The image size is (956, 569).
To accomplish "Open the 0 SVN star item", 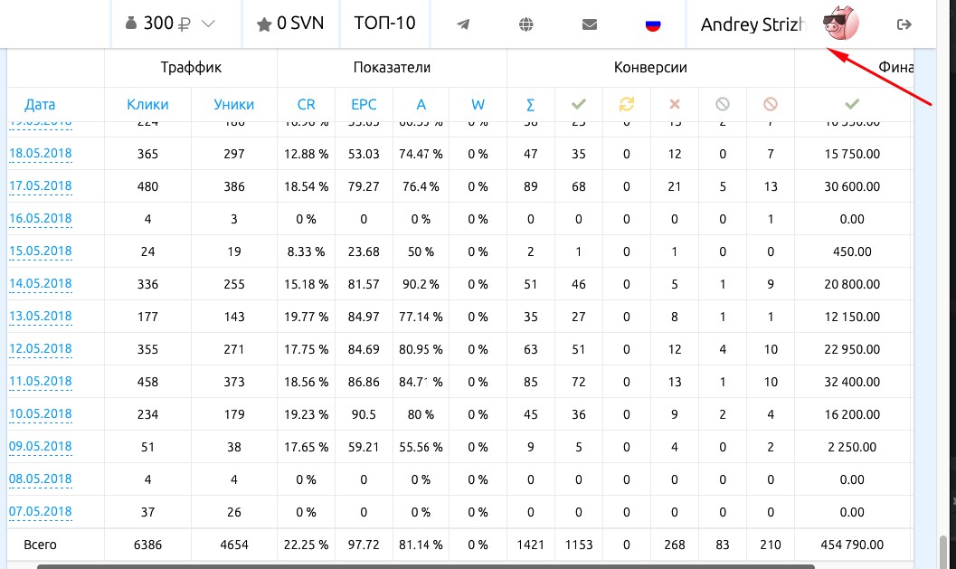I will (x=290, y=24).
